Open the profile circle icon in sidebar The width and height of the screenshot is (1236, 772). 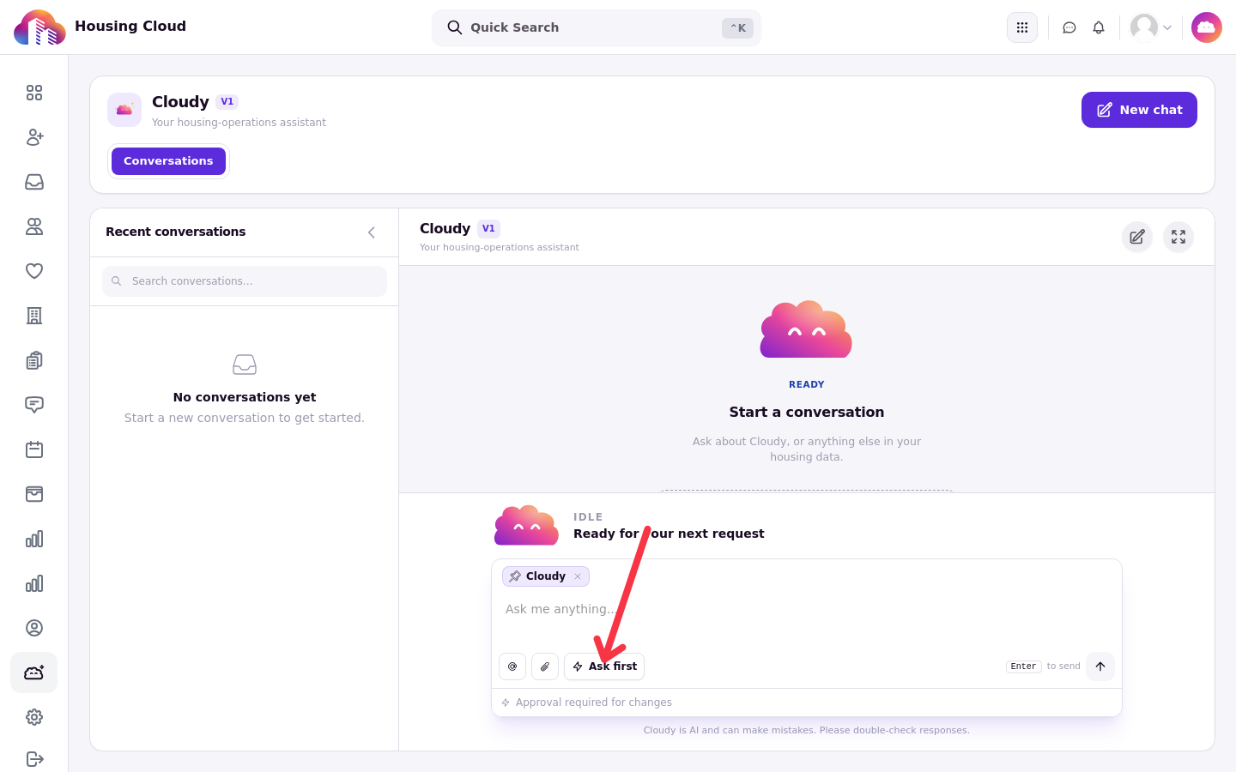(34, 628)
